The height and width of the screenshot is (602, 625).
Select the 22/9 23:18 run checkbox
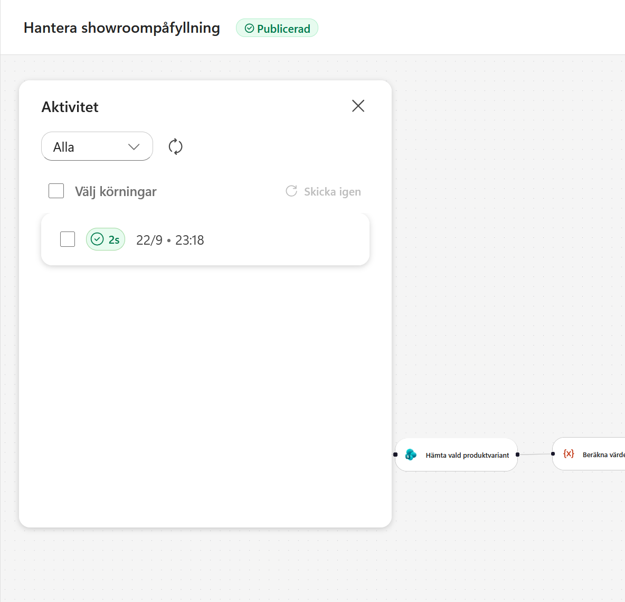[68, 239]
